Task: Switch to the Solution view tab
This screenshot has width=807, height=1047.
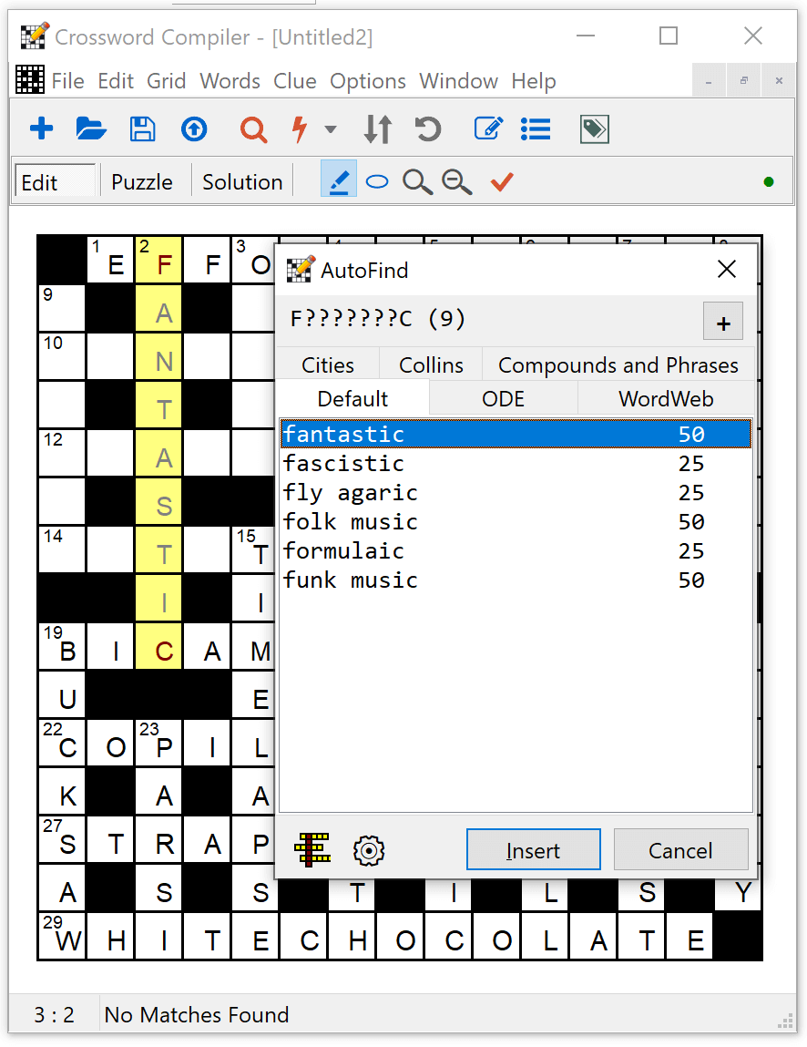Action: [x=240, y=181]
